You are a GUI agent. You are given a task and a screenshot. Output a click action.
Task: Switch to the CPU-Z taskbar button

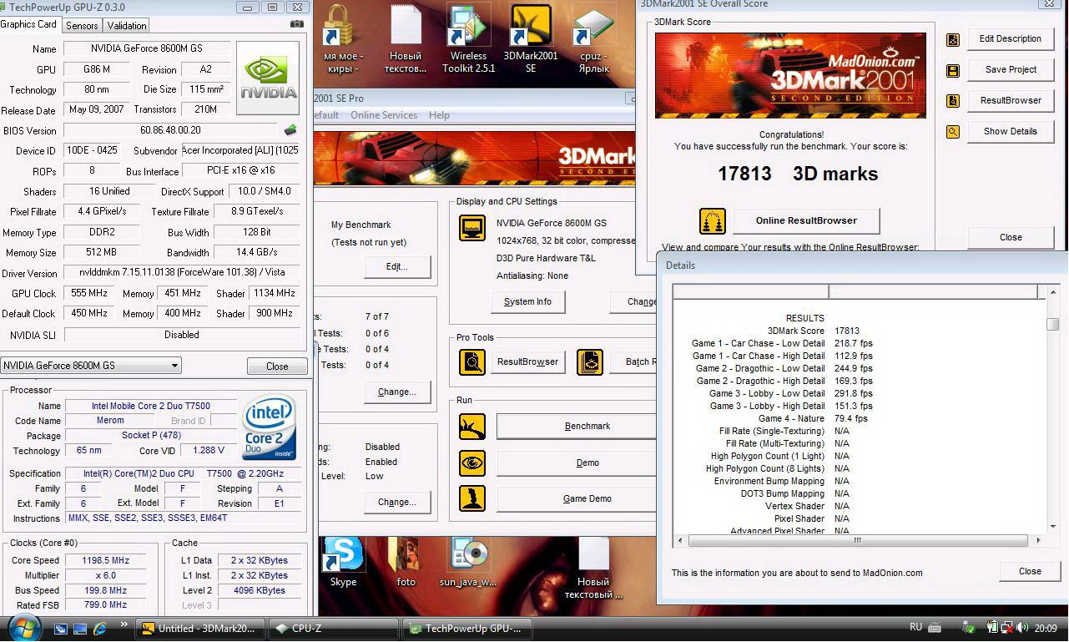click(334, 629)
